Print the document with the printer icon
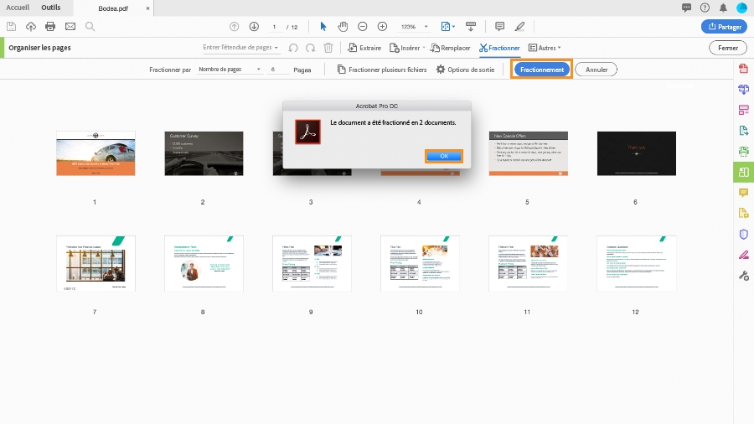The image size is (754, 424). pyautogui.click(x=50, y=27)
